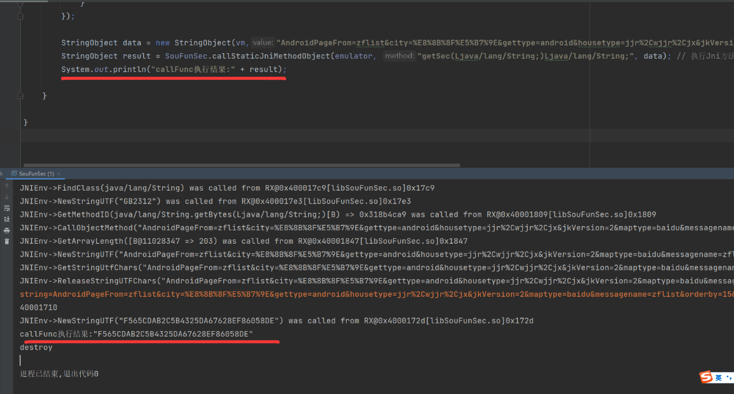
Task: Click the 'destroy' console line
Action: [36, 348]
